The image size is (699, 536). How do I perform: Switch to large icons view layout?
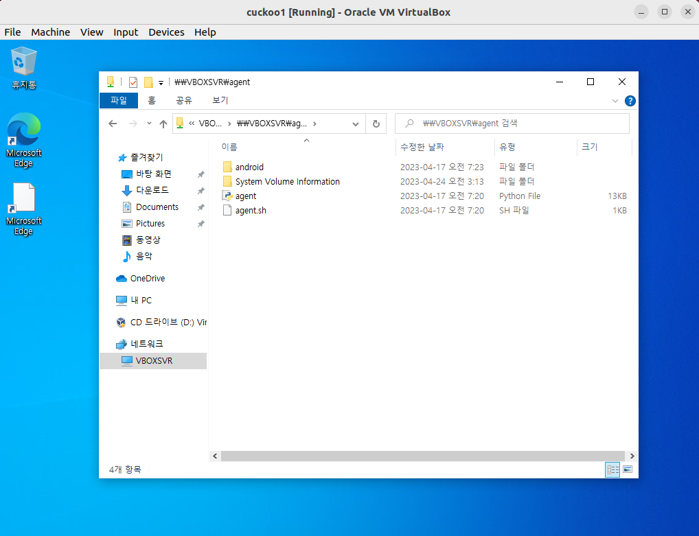[627, 469]
